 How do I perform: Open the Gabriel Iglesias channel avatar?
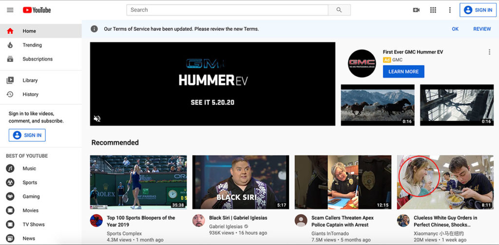tap(199, 221)
